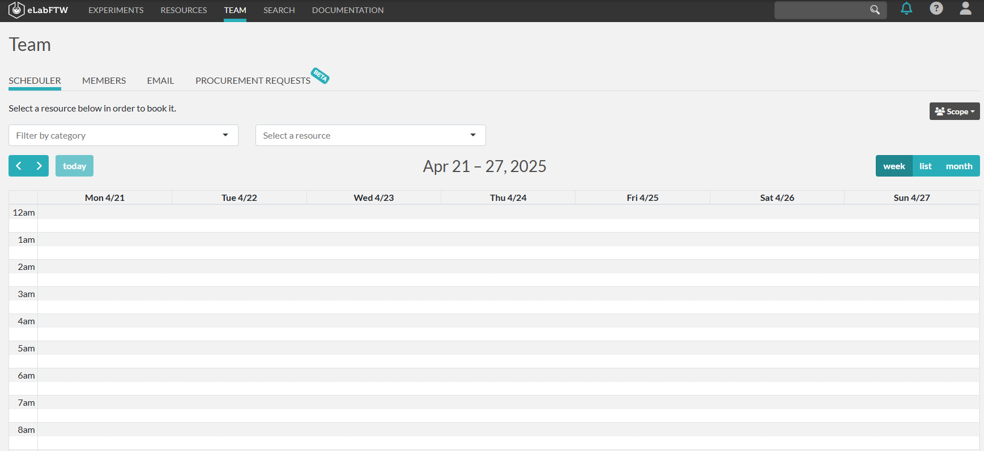Open the notifications bell
984x451 pixels.
[x=906, y=9]
